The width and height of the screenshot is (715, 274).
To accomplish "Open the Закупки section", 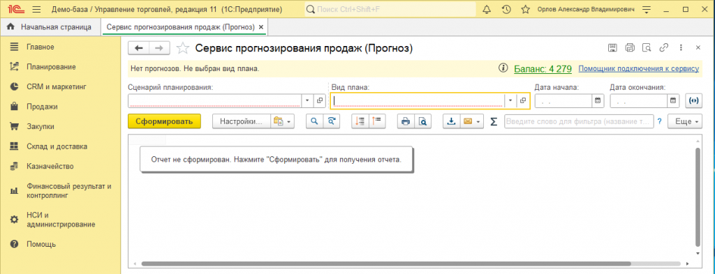I will pyautogui.click(x=40, y=126).
